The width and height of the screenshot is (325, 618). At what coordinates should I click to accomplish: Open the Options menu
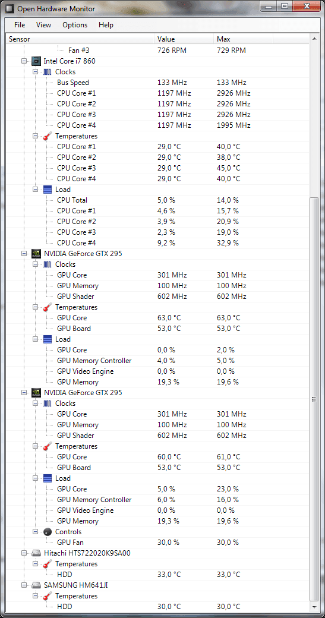75,25
